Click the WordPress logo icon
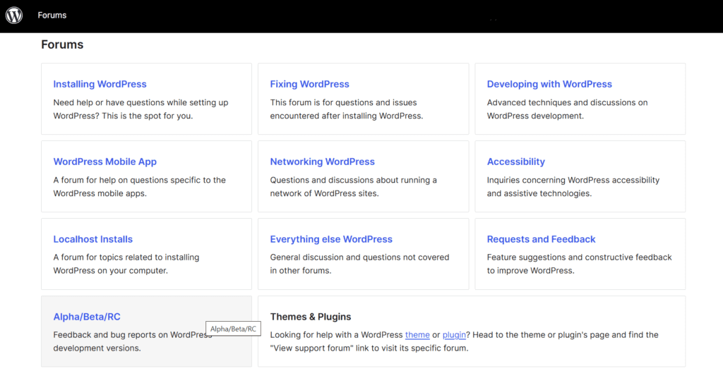Screen dimensions: 723x376 pyautogui.click(x=14, y=16)
